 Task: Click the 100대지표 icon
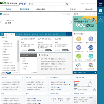(1, 14)
